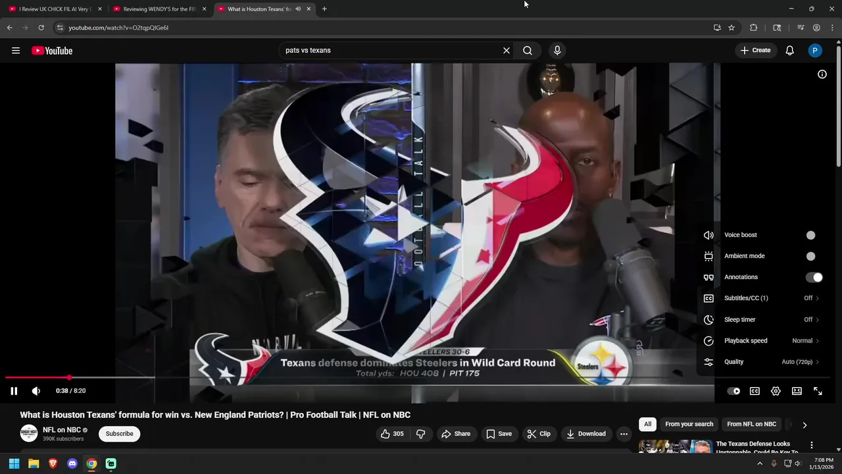This screenshot has width=842, height=474.
Task: Open Sleep timer options
Action: pyautogui.click(x=762, y=319)
